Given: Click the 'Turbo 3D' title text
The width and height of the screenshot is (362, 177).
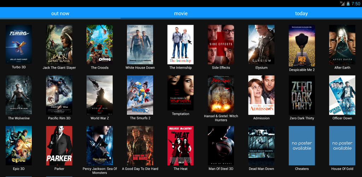Looking at the screenshot, I should click(x=19, y=67).
